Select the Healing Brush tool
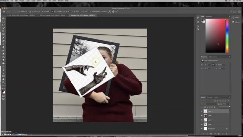 [x=3, y=41]
